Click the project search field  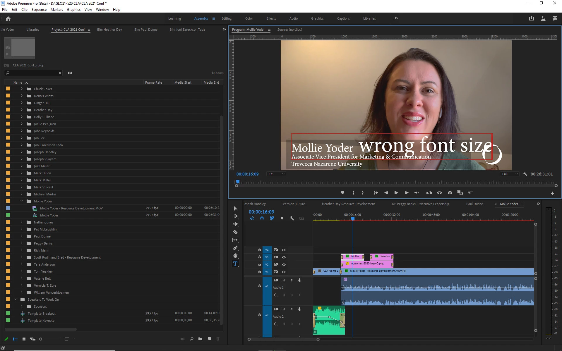32,73
